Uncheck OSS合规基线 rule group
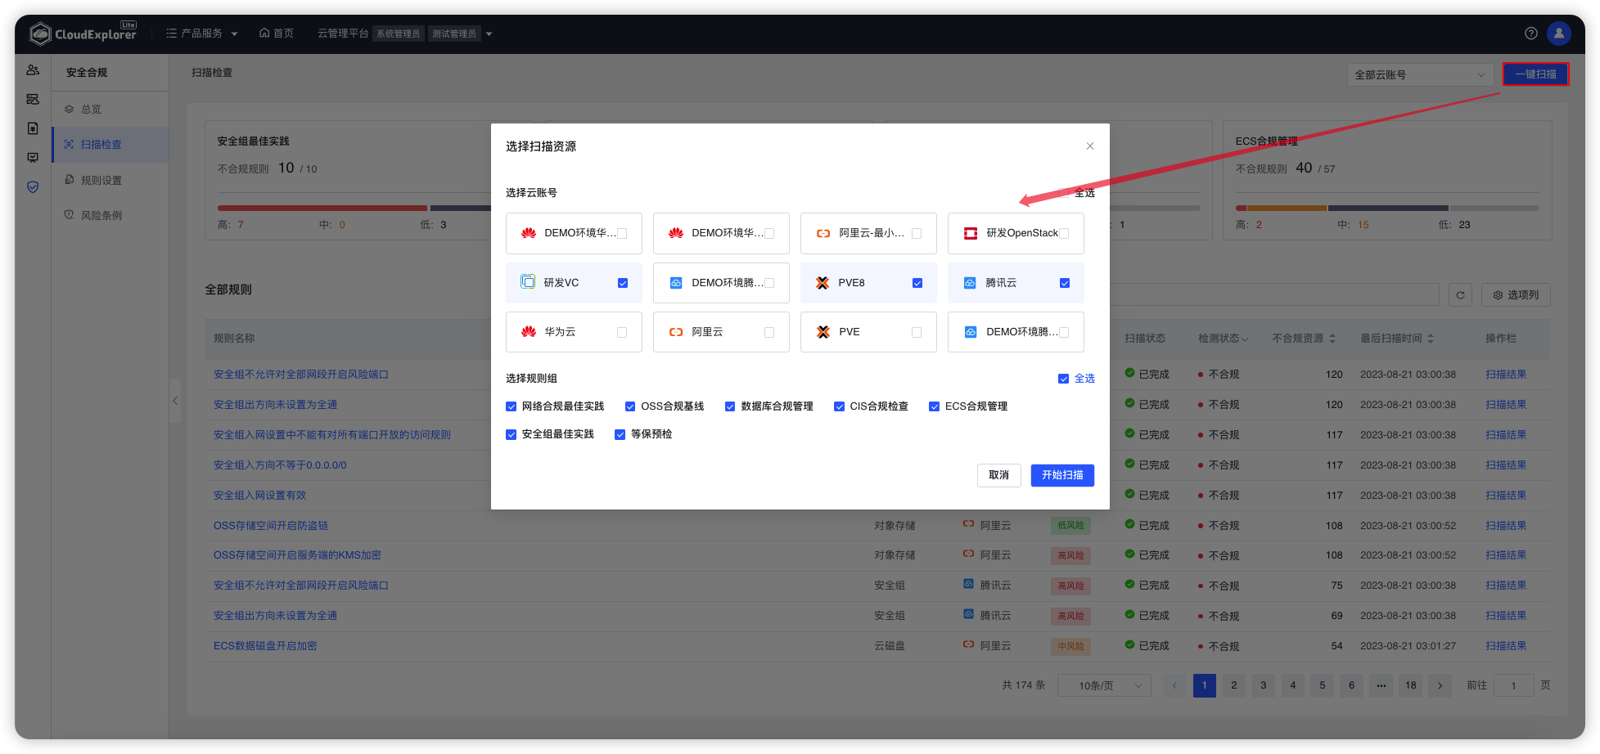 click(630, 406)
